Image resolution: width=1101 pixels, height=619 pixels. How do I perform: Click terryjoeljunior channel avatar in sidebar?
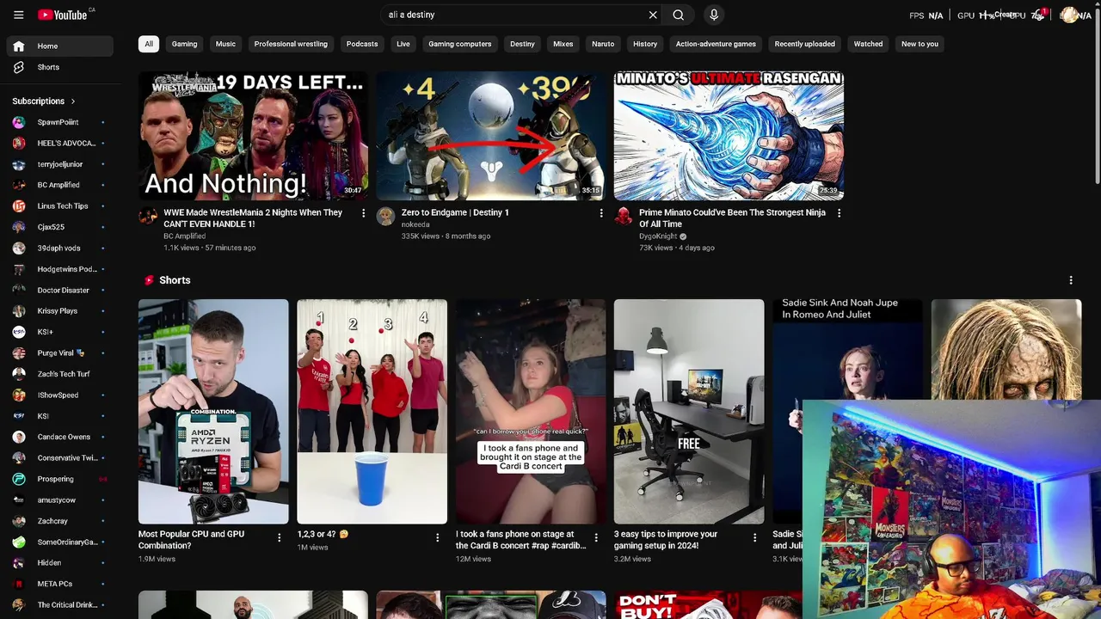pyautogui.click(x=19, y=164)
